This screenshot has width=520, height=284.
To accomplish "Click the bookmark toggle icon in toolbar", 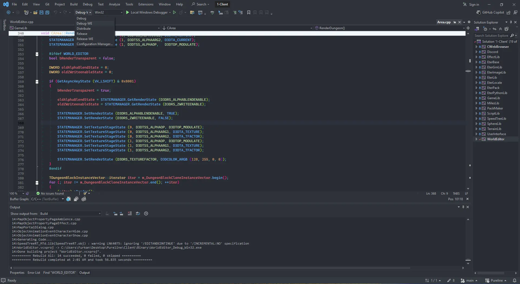I will click(x=248, y=12).
